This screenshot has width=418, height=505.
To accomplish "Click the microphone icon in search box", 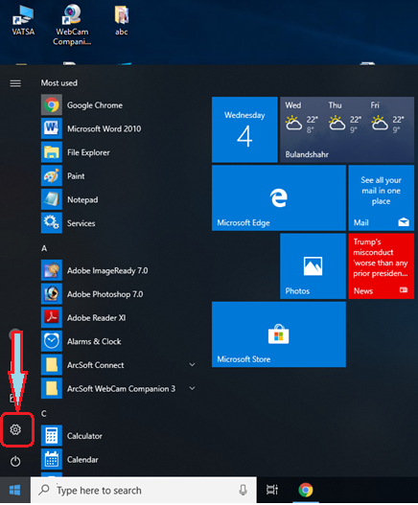I will (x=243, y=491).
